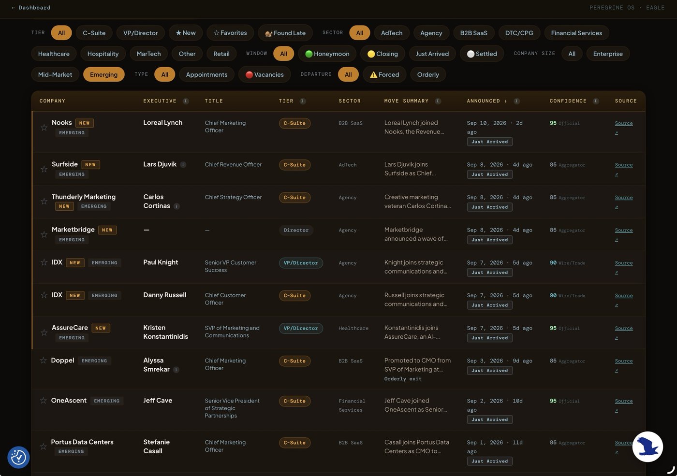Image resolution: width=677 pixels, height=476 pixels.
Task: Star the Surfside company row
Action: pyautogui.click(x=44, y=169)
